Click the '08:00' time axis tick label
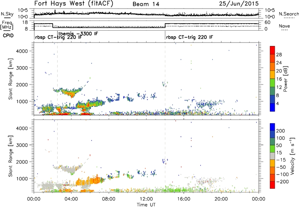 [109, 199]
